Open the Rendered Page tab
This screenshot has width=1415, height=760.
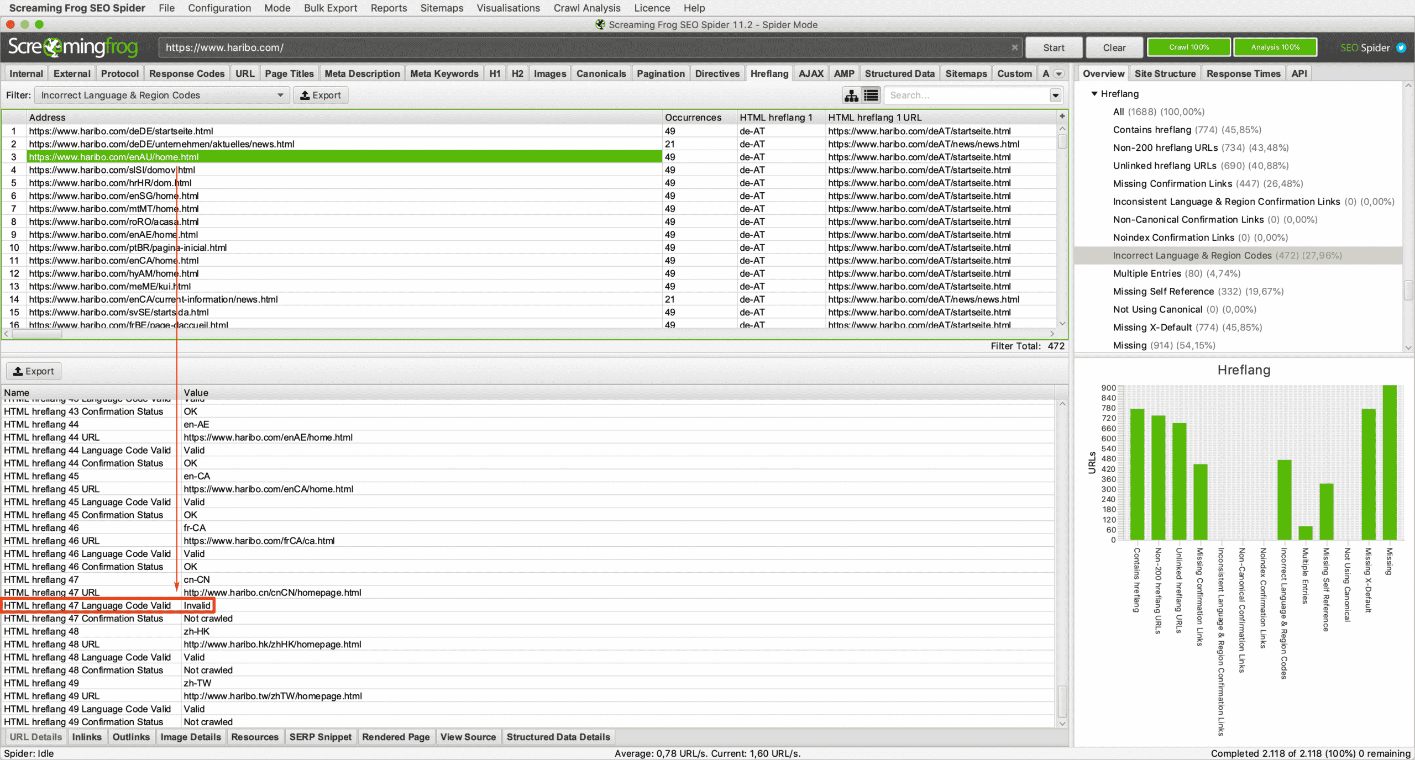coord(396,737)
